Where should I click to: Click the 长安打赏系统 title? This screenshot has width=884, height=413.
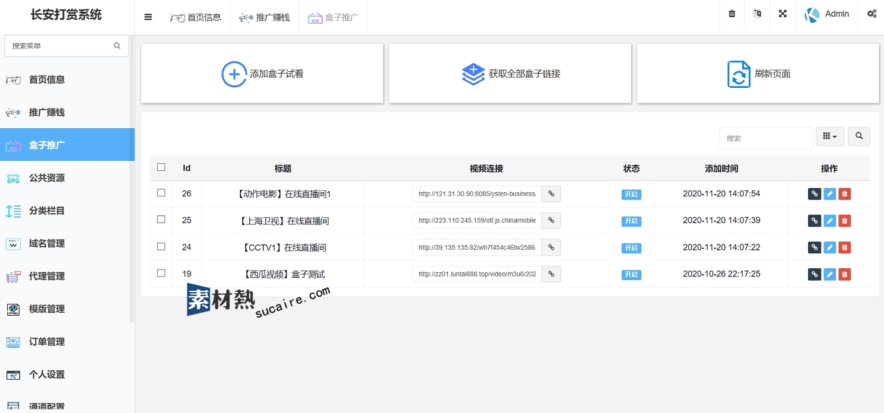coord(66,15)
